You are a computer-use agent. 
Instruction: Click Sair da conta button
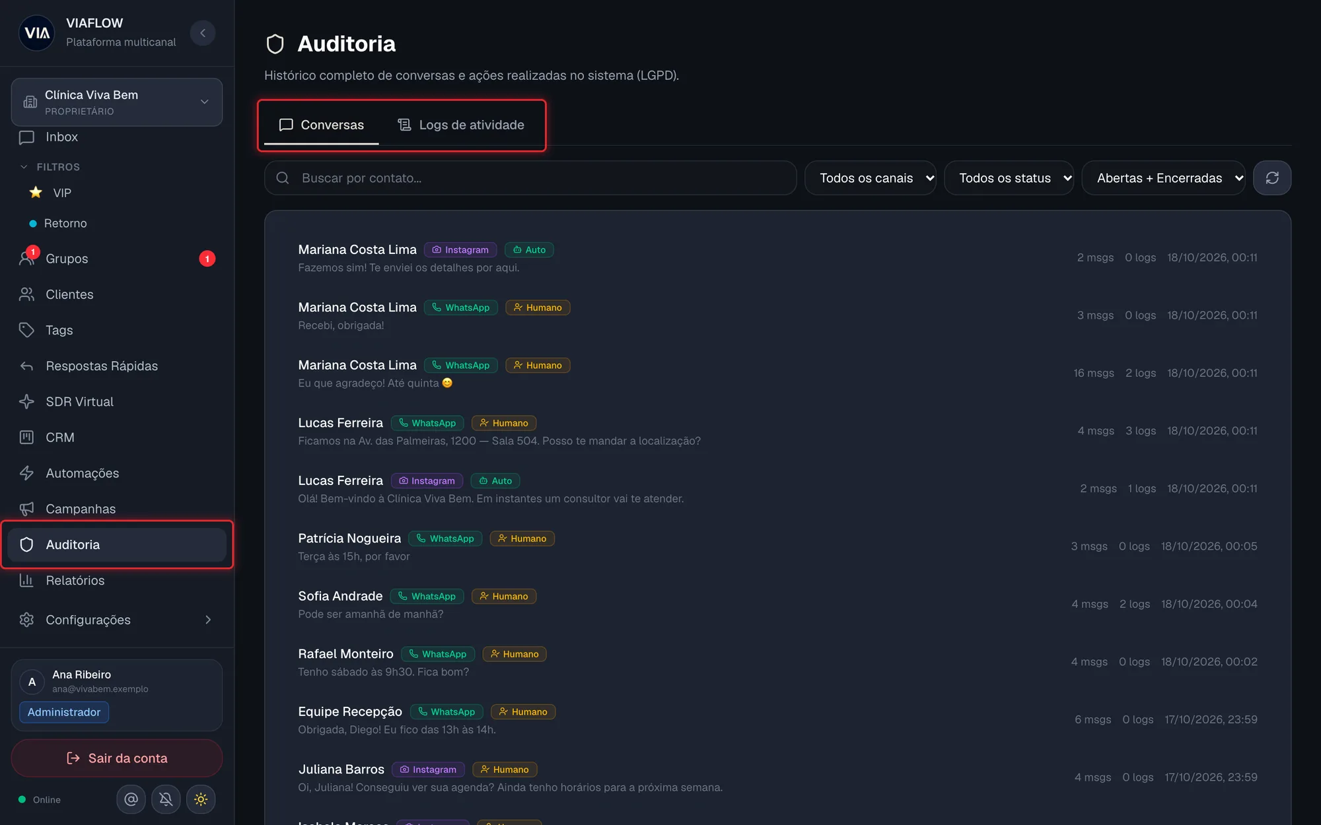[x=117, y=758]
